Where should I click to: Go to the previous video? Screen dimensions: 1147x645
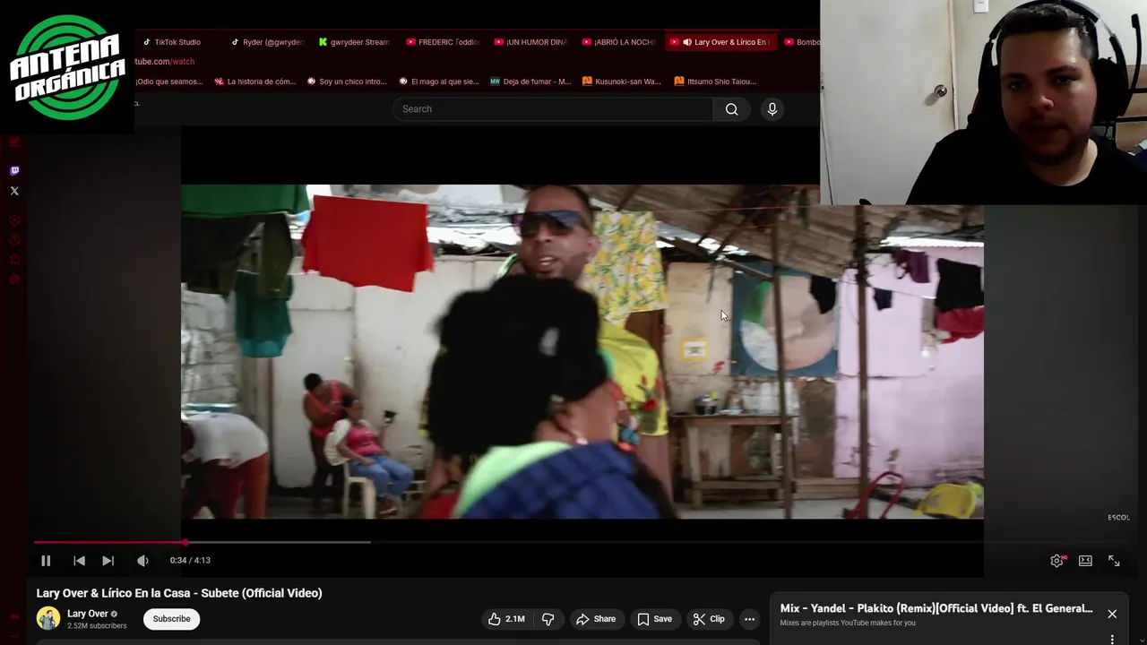[x=79, y=561]
